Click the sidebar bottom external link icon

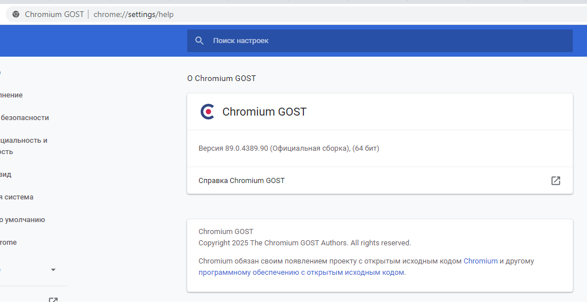click(x=53, y=300)
